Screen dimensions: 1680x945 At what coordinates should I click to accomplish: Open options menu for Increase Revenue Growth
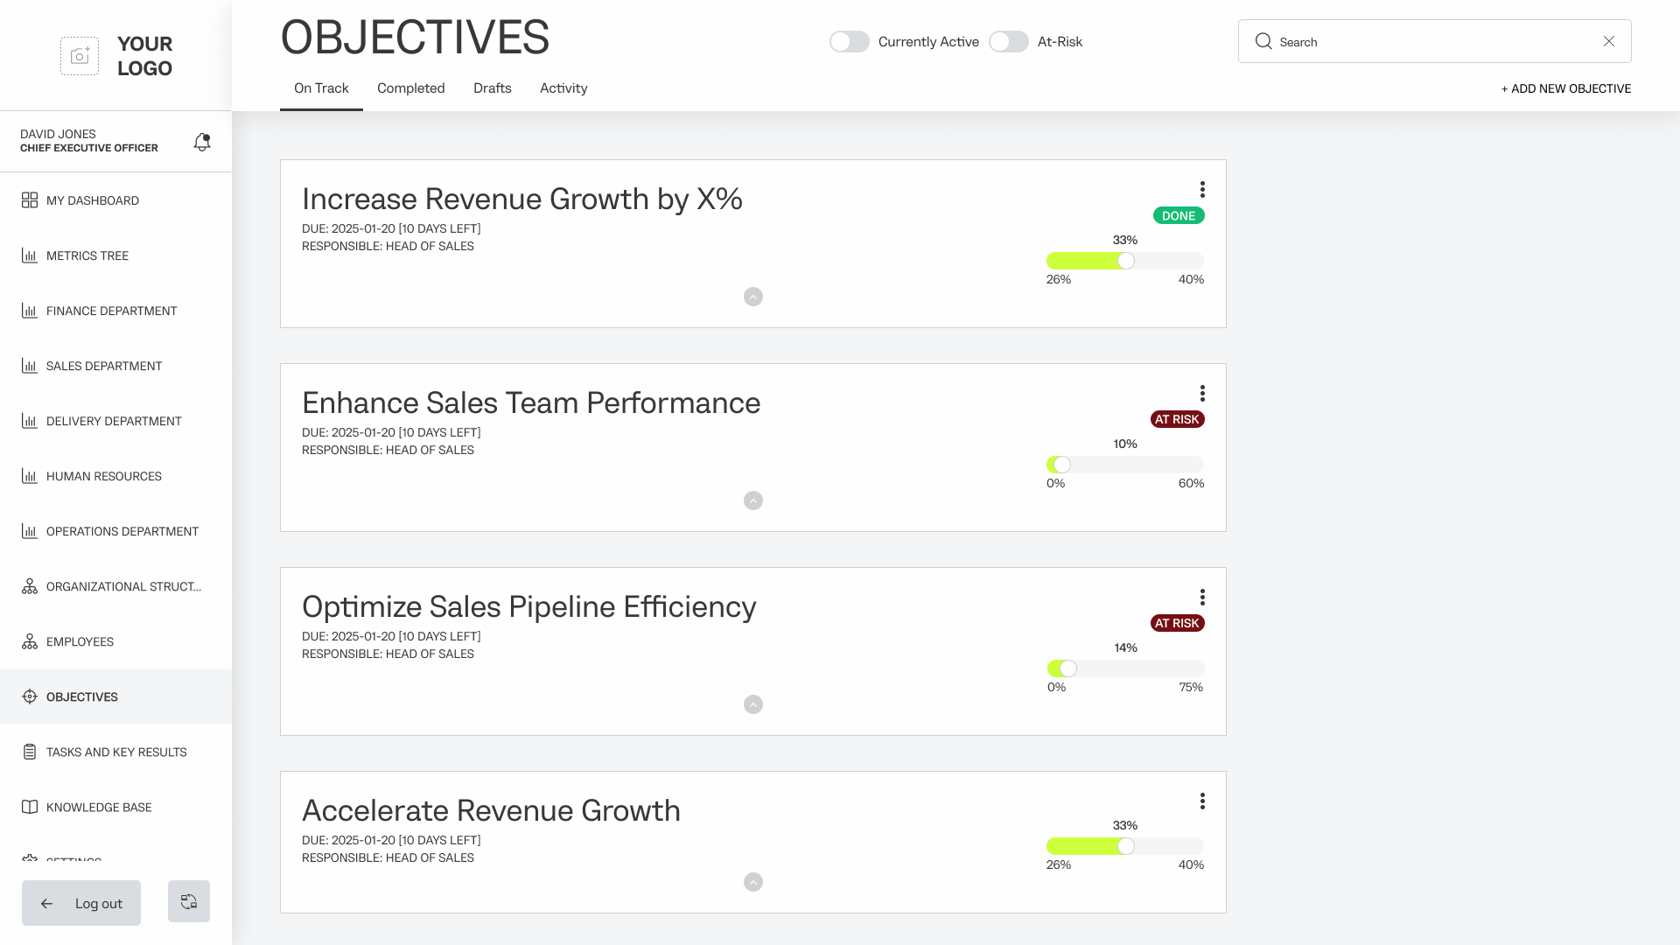(1202, 190)
